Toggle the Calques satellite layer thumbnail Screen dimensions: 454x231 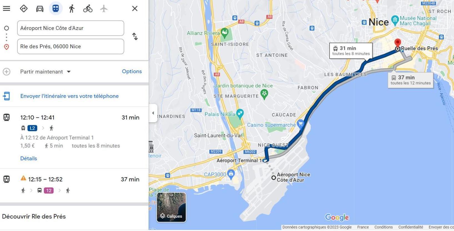(171, 207)
